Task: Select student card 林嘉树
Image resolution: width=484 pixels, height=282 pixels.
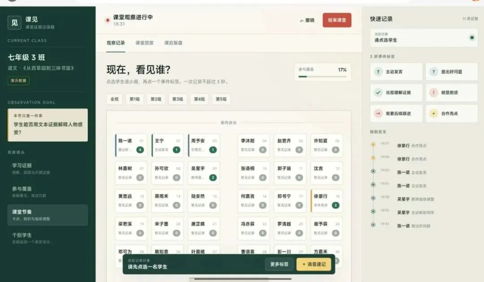Action: tap(131, 173)
